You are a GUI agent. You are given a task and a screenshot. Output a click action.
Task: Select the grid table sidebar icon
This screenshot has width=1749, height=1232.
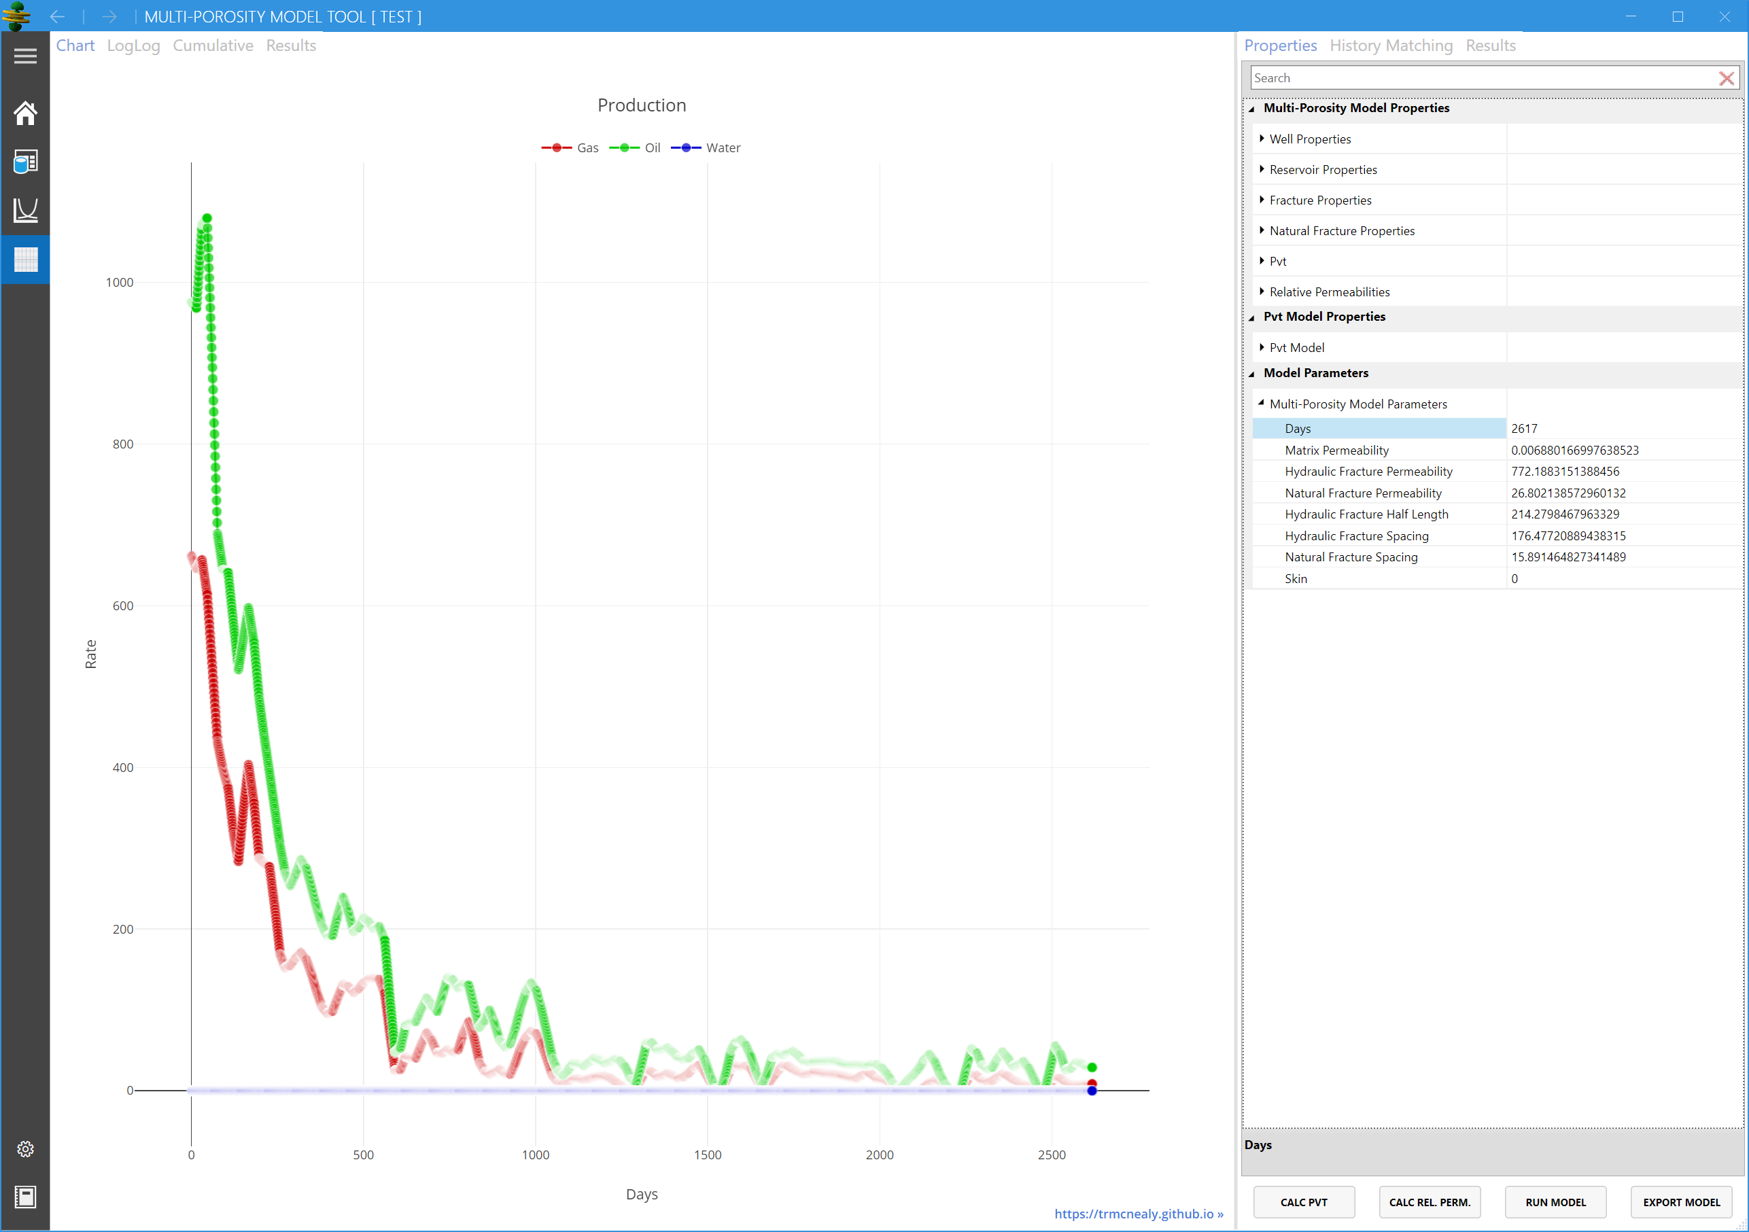click(x=25, y=260)
